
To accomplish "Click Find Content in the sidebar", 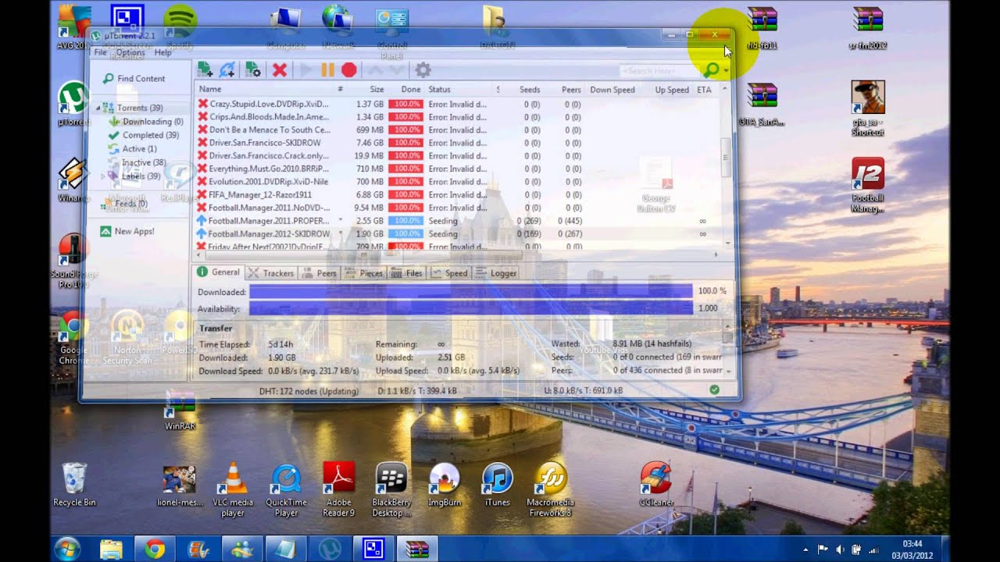I will 133,78.
